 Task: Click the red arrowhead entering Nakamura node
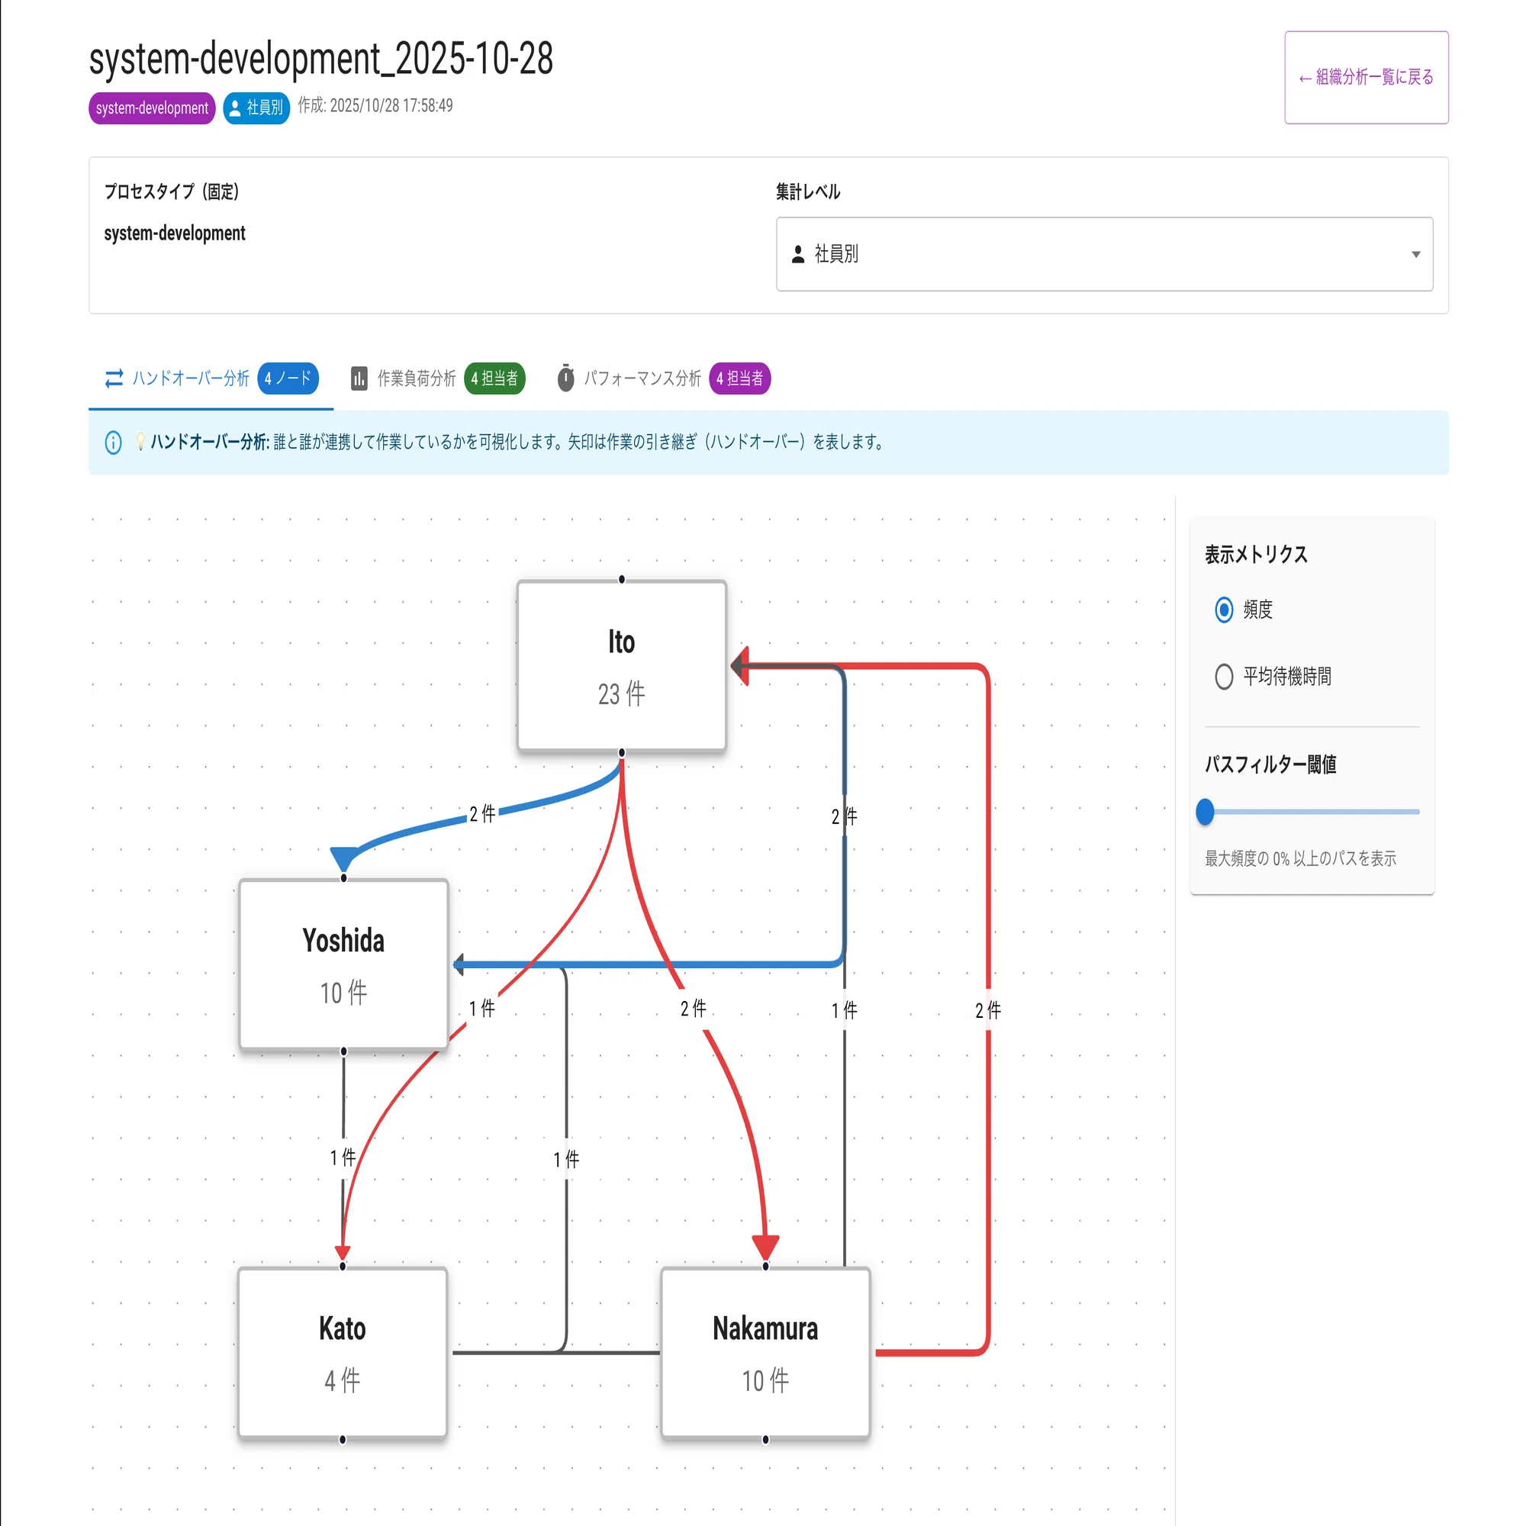[765, 1248]
